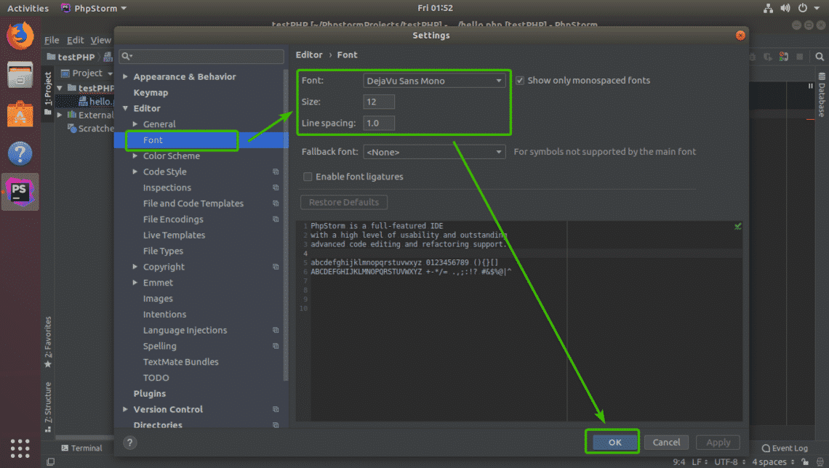The width and height of the screenshot is (829, 468).
Task: Close the Settings dialog with the red button
Action: pyautogui.click(x=740, y=36)
